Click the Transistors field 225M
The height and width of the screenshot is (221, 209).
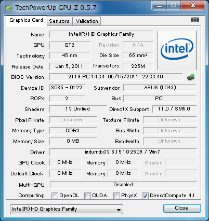click(138, 66)
